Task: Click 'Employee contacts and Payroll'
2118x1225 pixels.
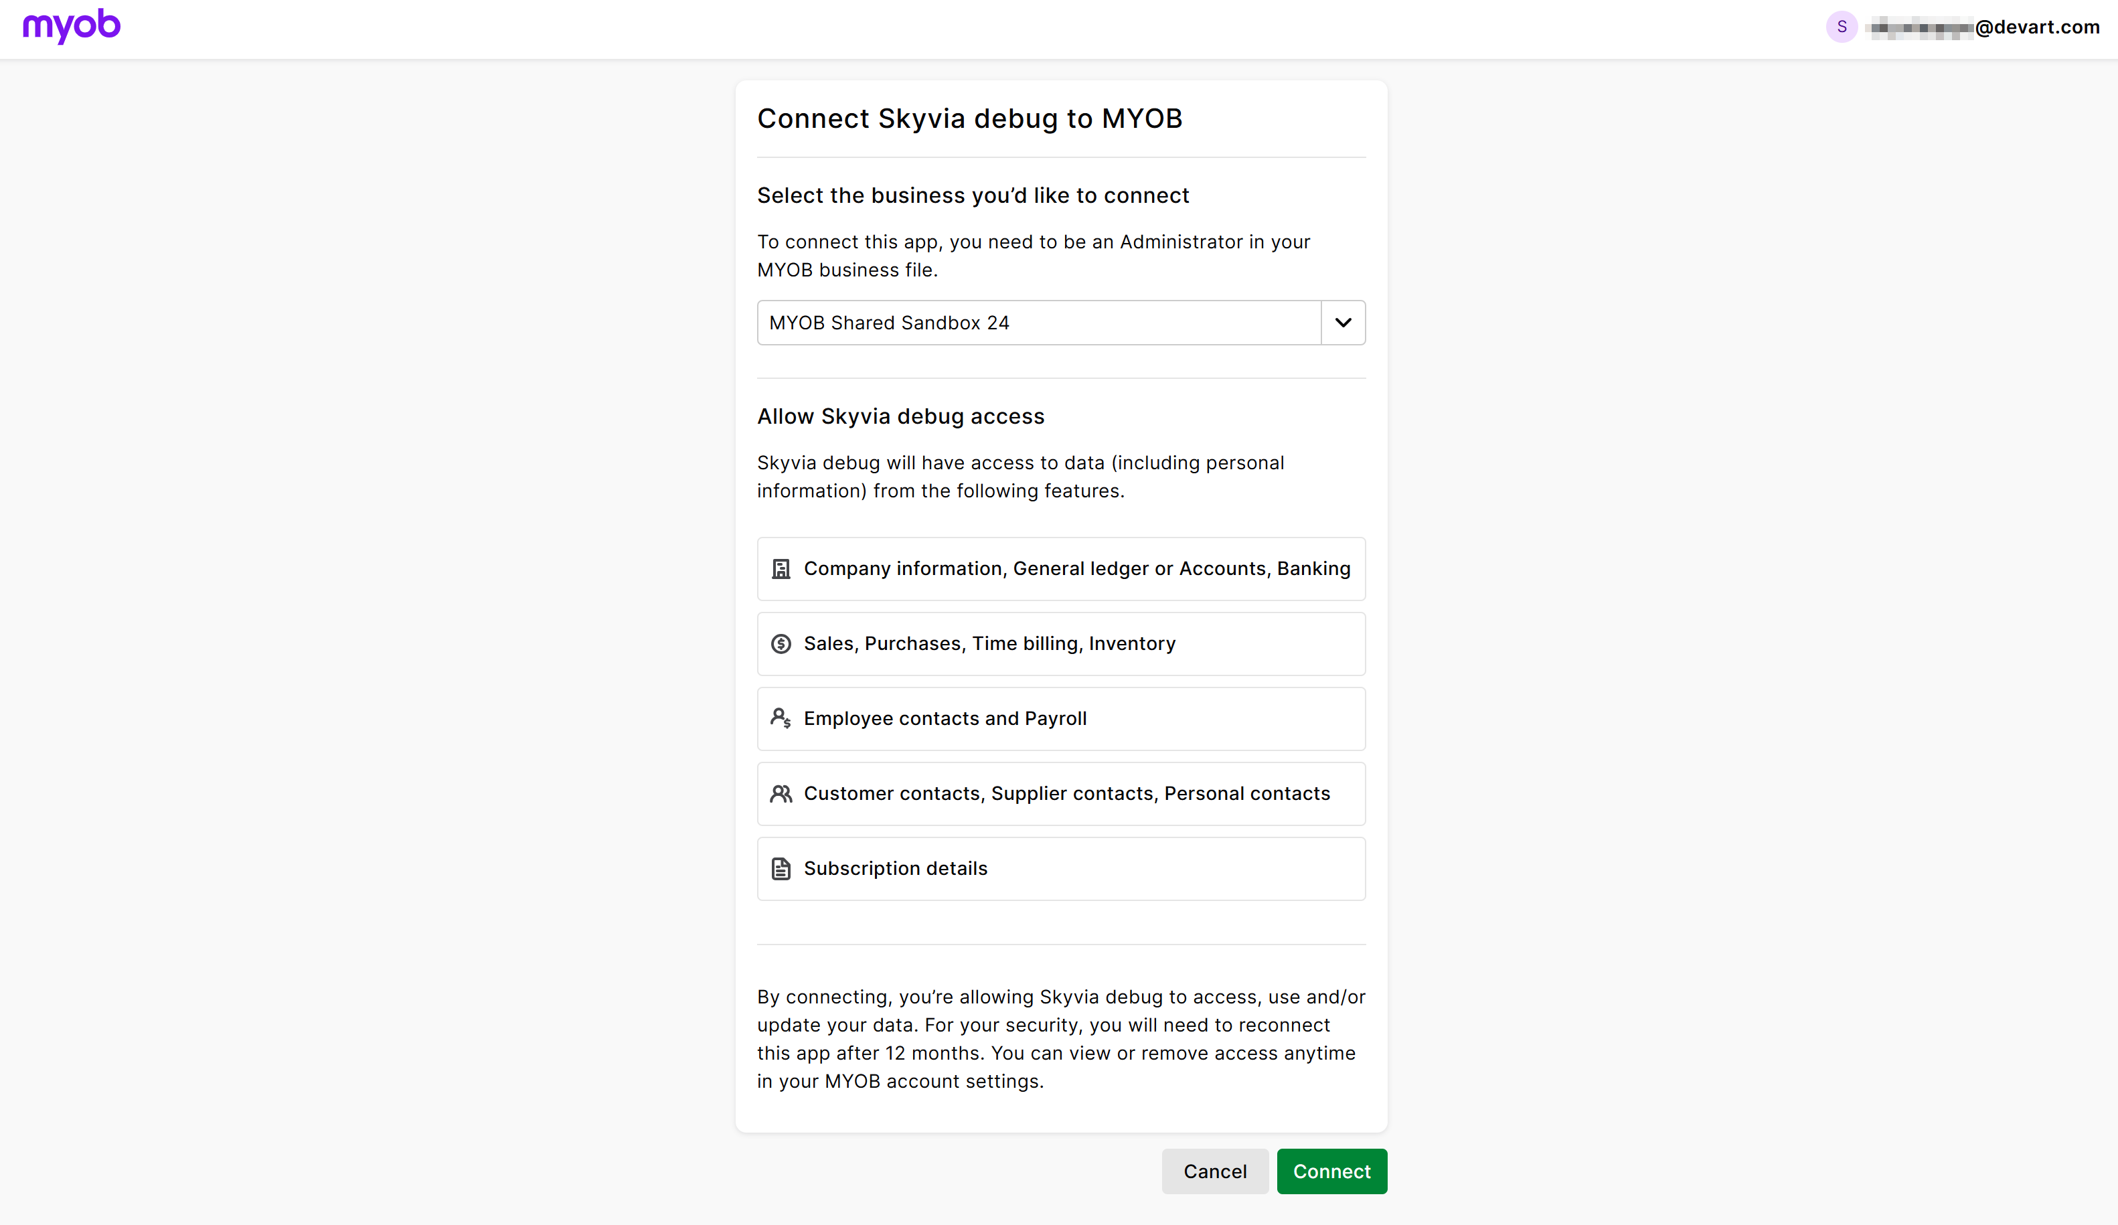Action: (945, 718)
